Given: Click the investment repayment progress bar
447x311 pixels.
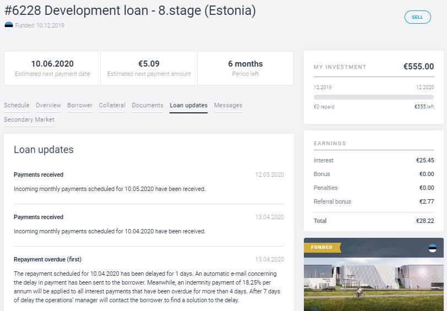Looking at the screenshot, I should tap(374, 97).
